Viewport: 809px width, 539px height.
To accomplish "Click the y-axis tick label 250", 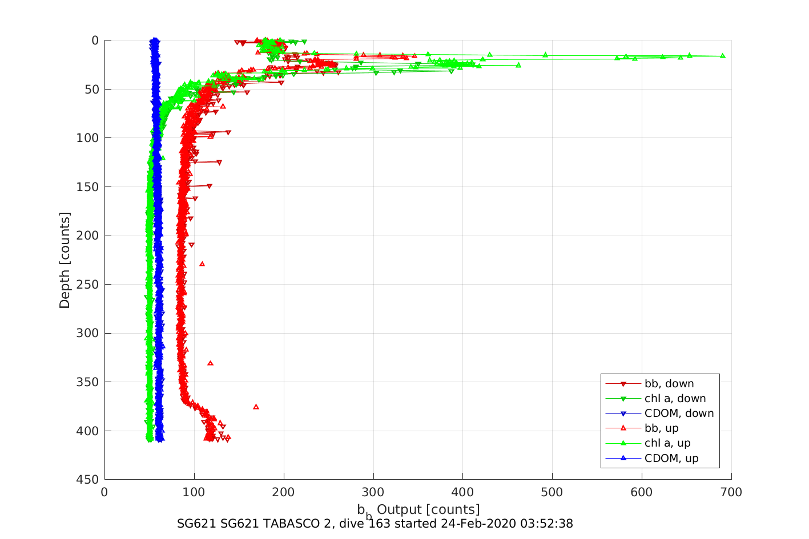I will tap(87, 285).
